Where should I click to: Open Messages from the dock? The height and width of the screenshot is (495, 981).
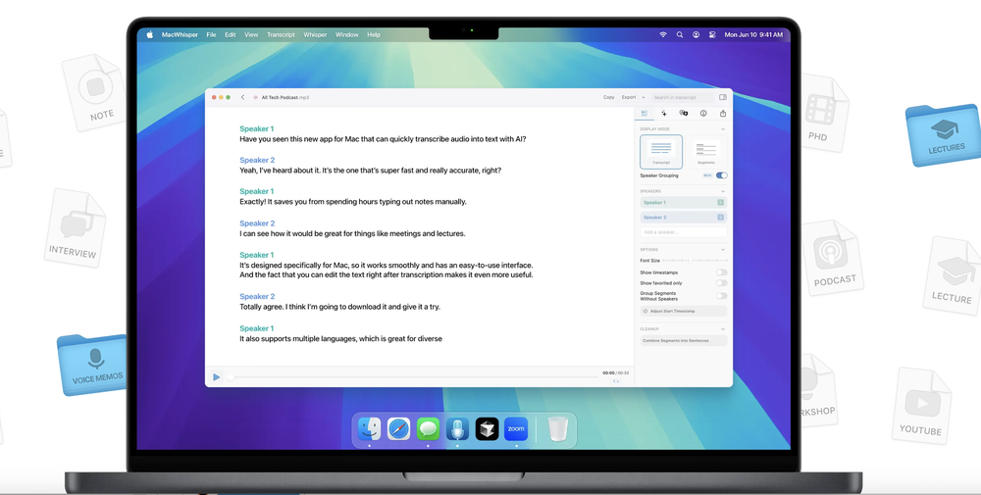click(x=428, y=428)
